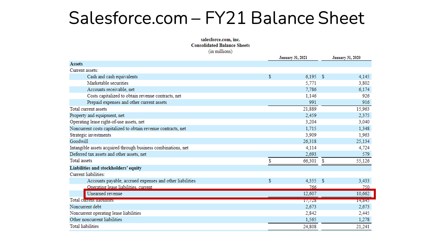Viewport: 433px width, 243px height.
Task: Select the 'Total current assets' row
Action: 88,109
